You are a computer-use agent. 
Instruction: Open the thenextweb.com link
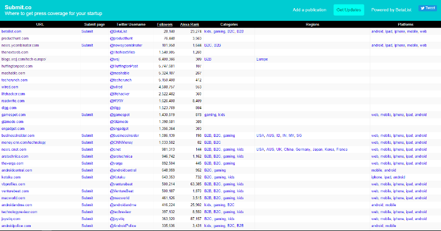pyautogui.click(x=15, y=53)
